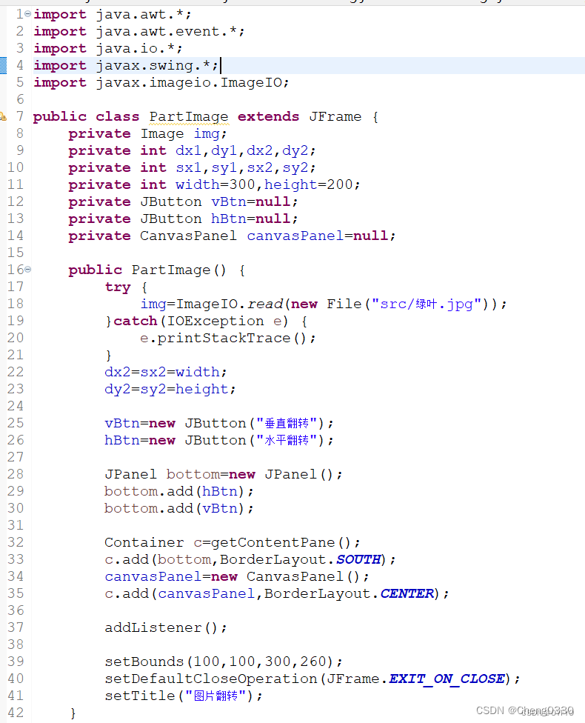The height and width of the screenshot is (723, 585).
Task: Click the string "水平翻转" on line 26
Action: (x=287, y=440)
